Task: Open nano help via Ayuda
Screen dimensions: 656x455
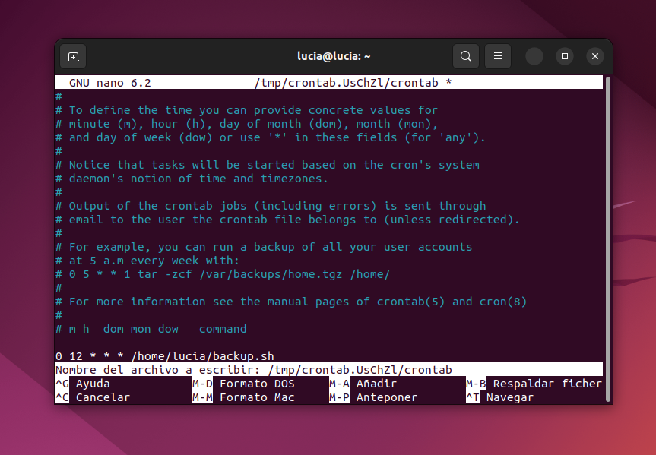Action: tap(93, 384)
